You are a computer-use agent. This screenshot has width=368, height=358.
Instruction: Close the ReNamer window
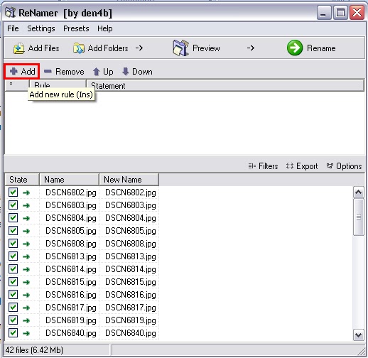click(357, 13)
